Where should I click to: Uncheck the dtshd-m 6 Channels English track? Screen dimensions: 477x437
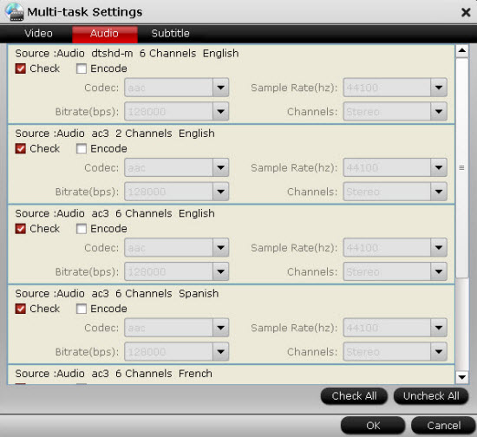pos(21,68)
